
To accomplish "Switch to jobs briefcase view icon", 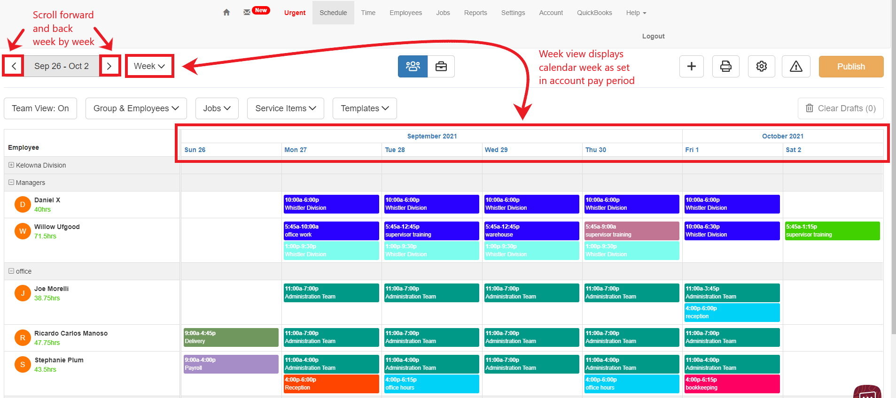I will [441, 66].
